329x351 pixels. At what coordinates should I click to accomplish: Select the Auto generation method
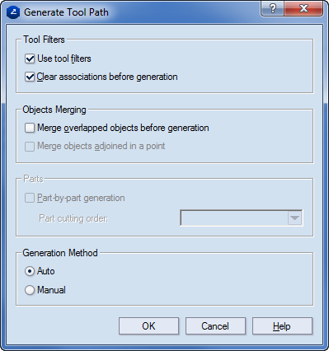[30, 271]
